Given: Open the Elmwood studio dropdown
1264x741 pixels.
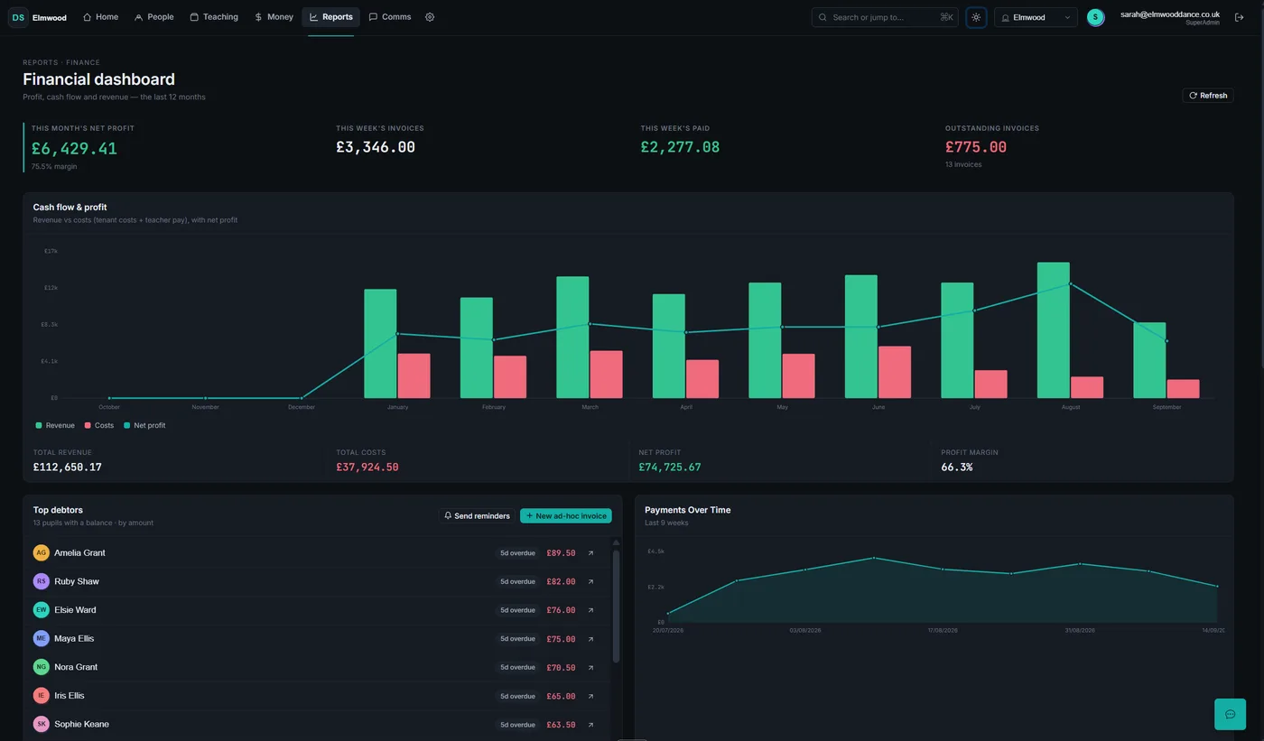Looking at the screenshot, I should tap(1036, 17).
